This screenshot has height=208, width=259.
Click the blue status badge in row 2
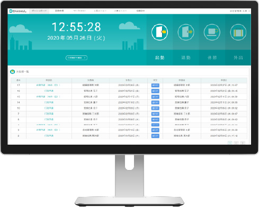pos(155,136)
